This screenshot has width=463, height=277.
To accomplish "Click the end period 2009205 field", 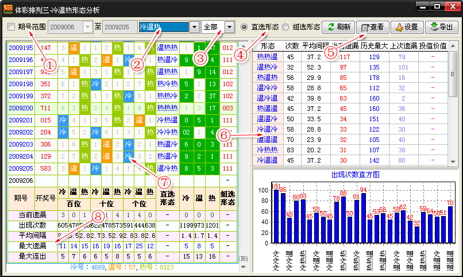I will click(119, 27).
